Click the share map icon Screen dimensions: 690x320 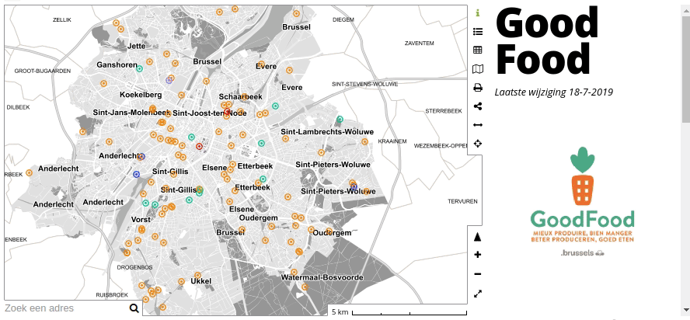[x=478, y=106]
